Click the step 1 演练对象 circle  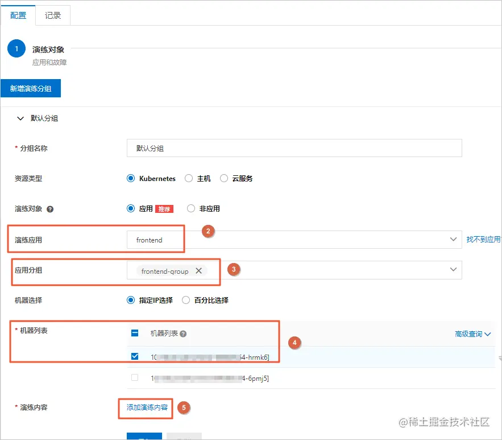16,49
